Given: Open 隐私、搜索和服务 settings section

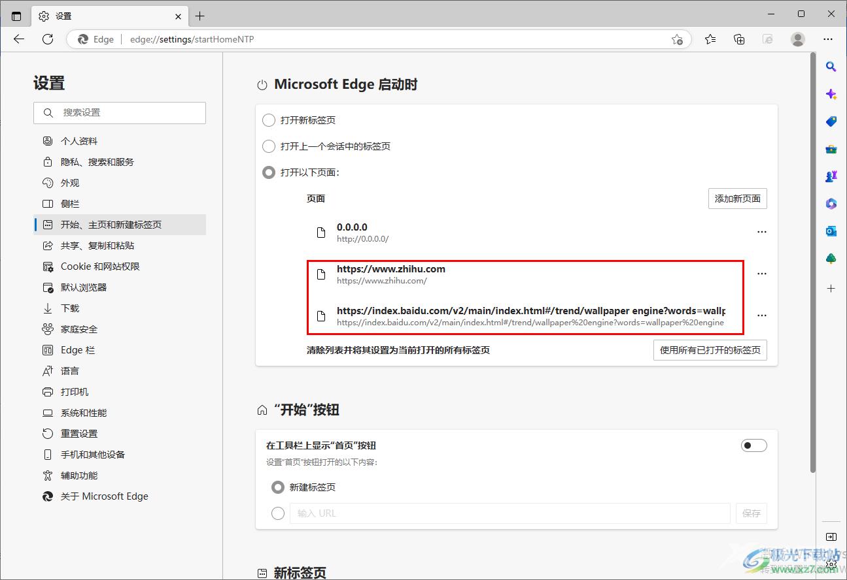Looking at the screenshot, I should click(x=120, y=162).
